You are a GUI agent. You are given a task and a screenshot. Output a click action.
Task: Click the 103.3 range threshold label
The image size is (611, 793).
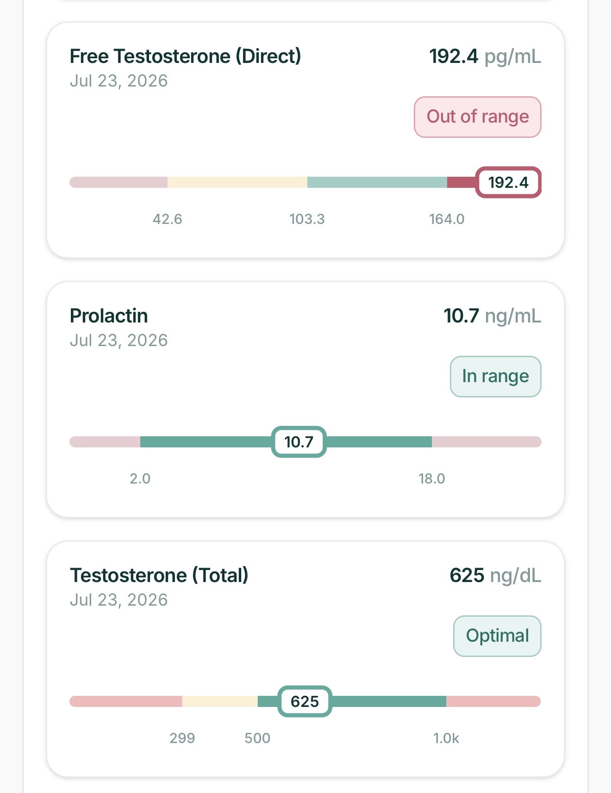pyautogui.click(x=307, y=219)
